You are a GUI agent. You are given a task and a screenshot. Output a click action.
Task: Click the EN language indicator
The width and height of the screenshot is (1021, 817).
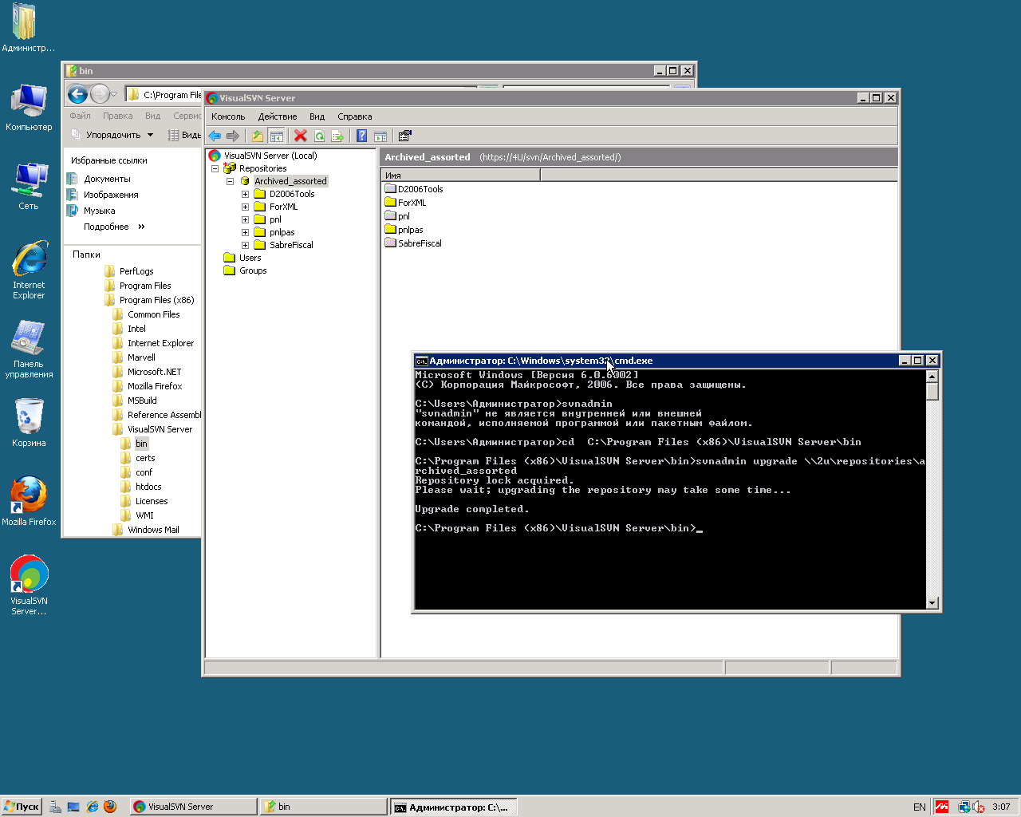click(x=920, y=807)
